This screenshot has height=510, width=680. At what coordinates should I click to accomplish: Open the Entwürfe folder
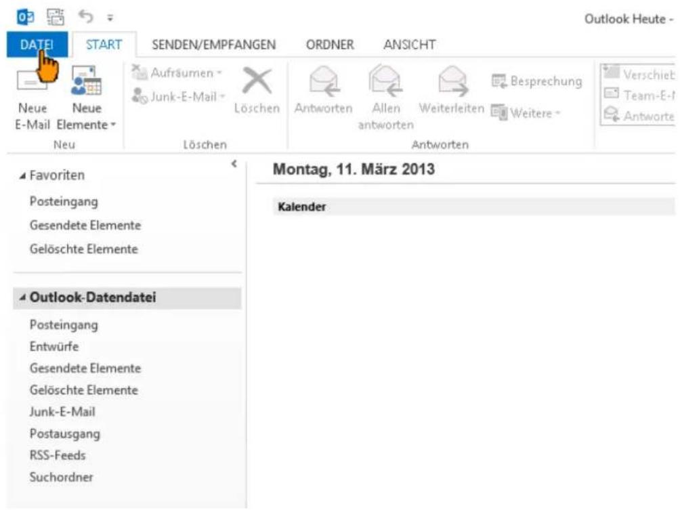click(x=54, y=347)
